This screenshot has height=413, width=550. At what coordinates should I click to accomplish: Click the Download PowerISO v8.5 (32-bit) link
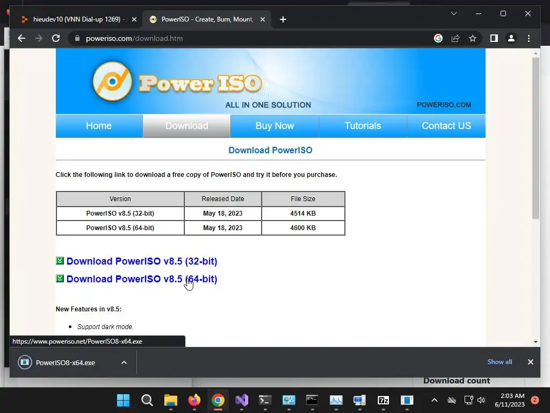[x=142, y=261]
